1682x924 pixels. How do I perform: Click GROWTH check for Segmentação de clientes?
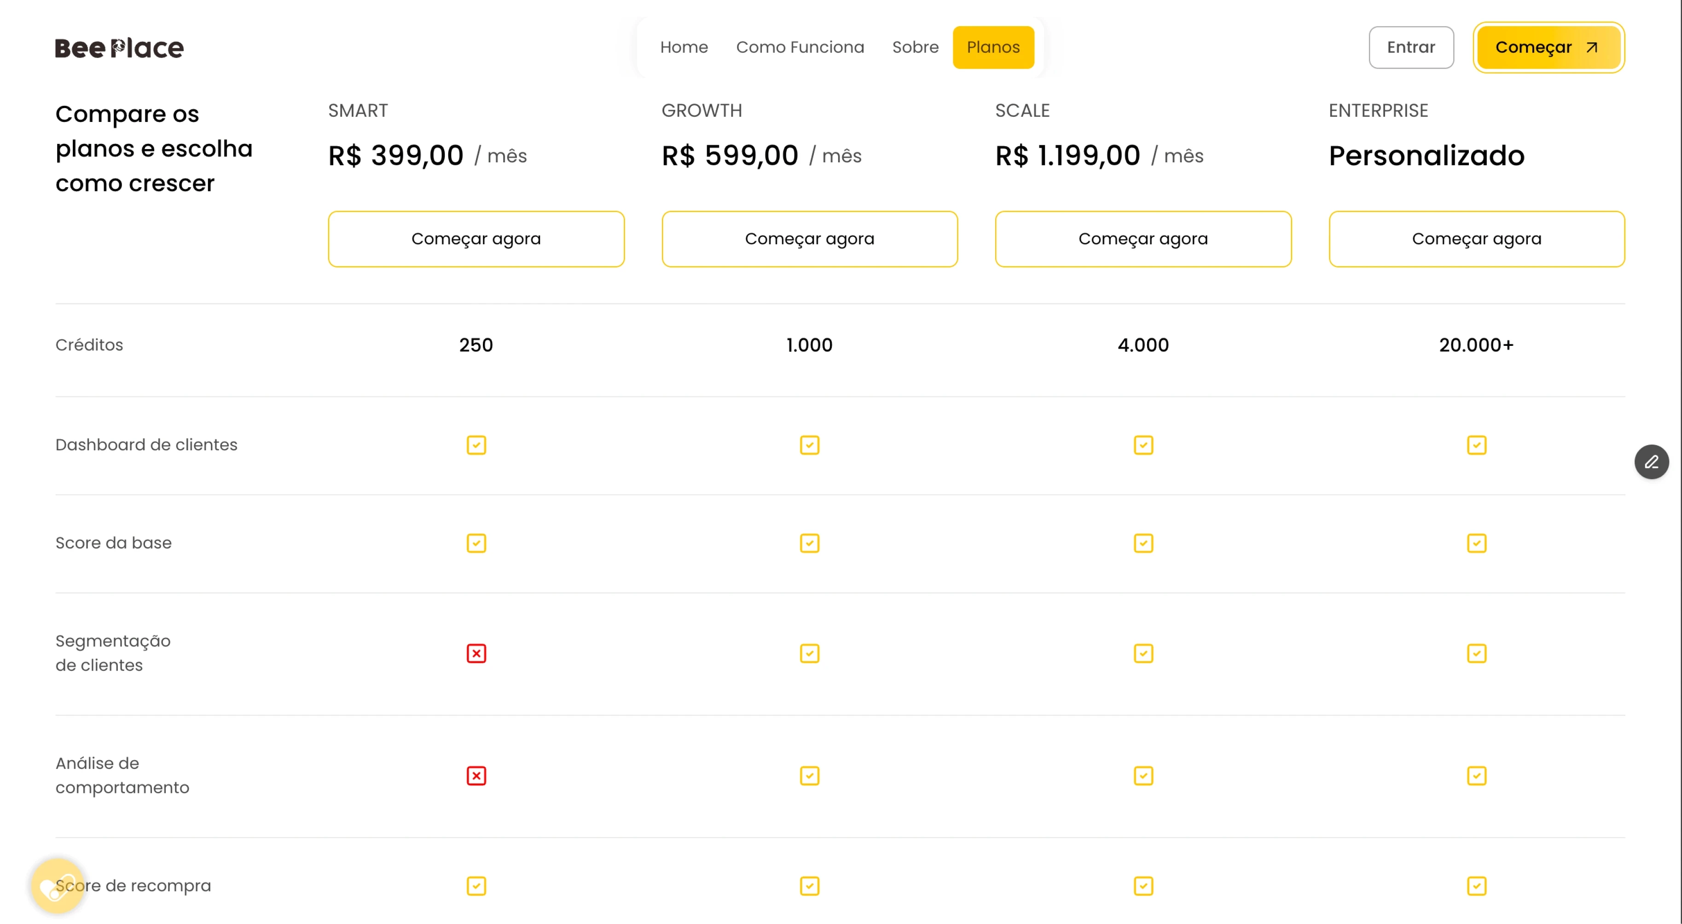click(810, 653)
